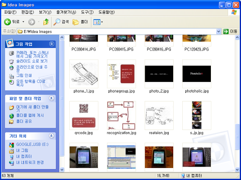Open the 내 그림 location link

click(x=22, y=150)
